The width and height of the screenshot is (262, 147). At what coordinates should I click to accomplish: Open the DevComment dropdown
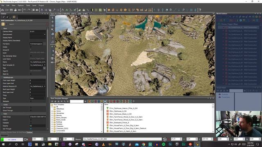pyautogui.click(x=45, y=34)
